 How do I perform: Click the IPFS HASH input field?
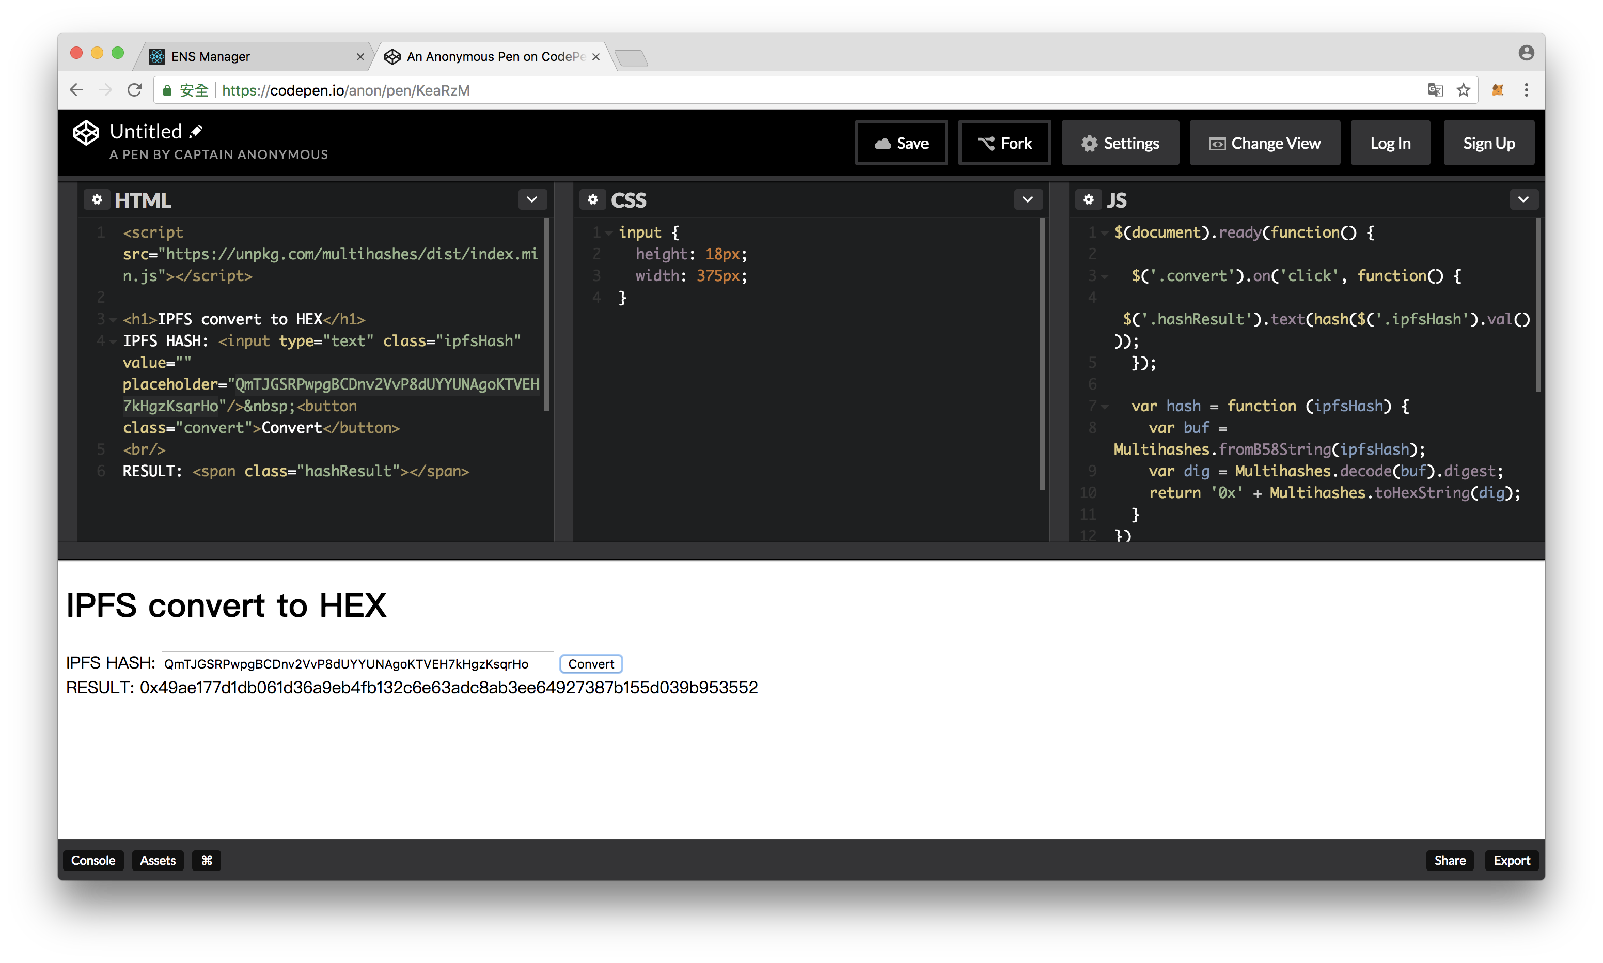pyautogui.click(x=357, y=664)
